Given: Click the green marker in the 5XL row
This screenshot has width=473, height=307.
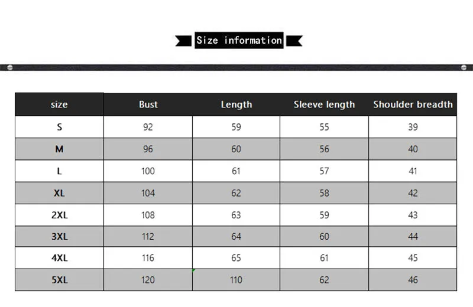Looking at the screenshot, I should pos(194,270).
